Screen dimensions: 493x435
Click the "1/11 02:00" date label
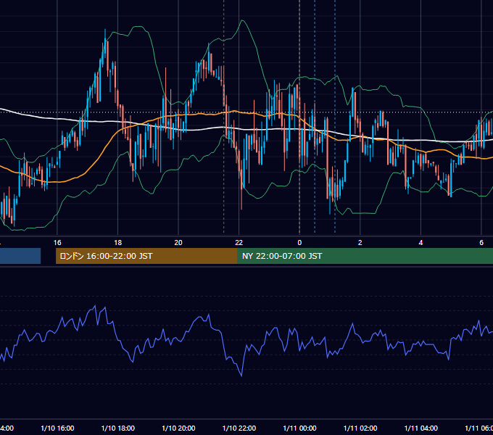point(360,428)
